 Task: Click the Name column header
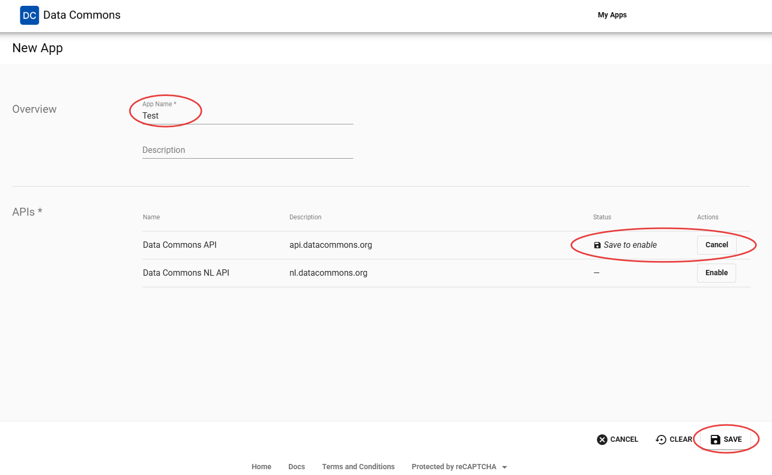click(x=151, y=217)
